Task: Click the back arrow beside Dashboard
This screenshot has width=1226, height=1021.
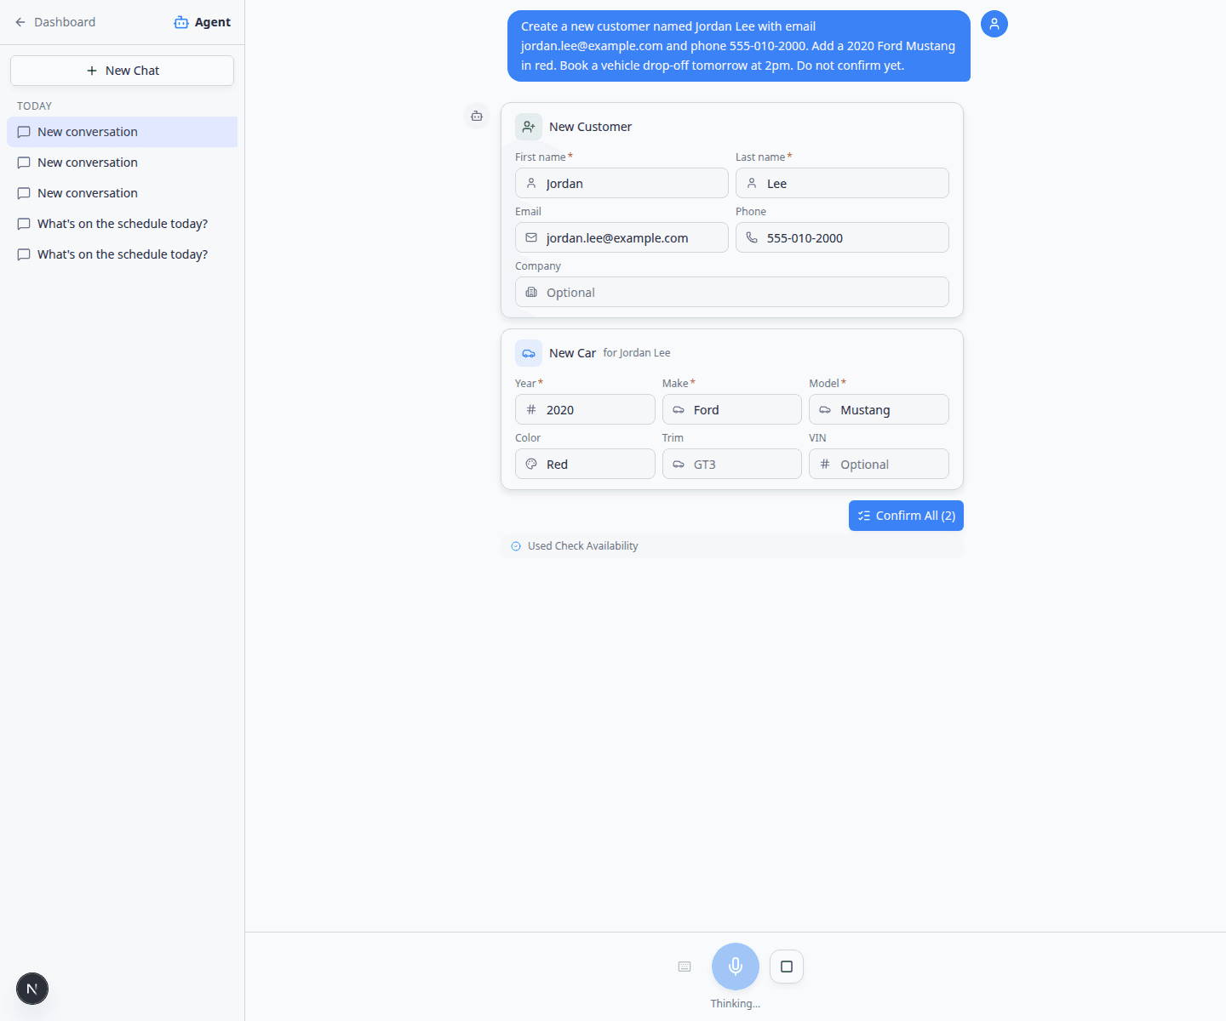Action: [x=20, y=22]
